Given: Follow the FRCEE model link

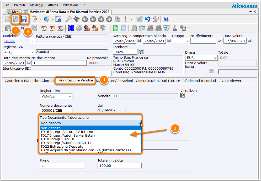Looking at the screenshot, I should tap(10, 41).
